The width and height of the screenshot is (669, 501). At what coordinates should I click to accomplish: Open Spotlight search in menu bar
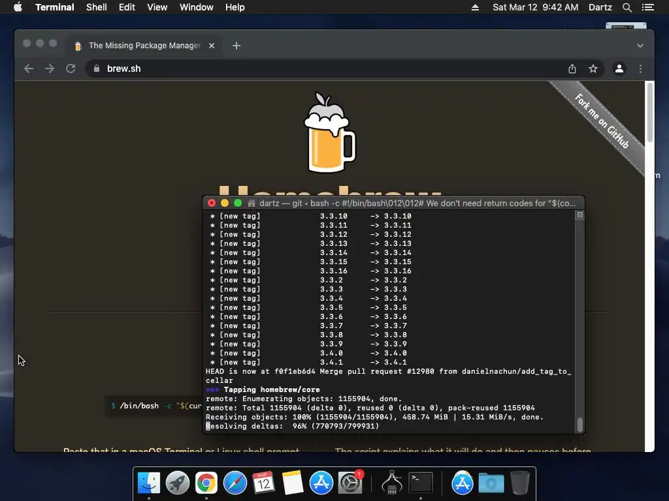coord(627,7)
